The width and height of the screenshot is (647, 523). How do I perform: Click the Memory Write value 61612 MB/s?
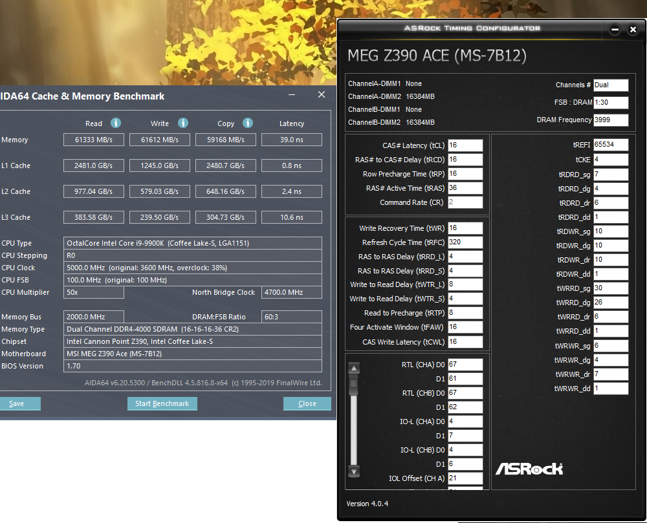(x=160, y=140)
